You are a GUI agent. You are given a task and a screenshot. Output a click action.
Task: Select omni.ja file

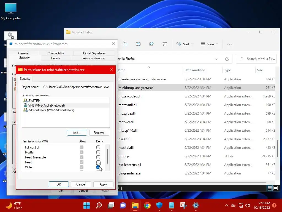(x=196, y=156)
